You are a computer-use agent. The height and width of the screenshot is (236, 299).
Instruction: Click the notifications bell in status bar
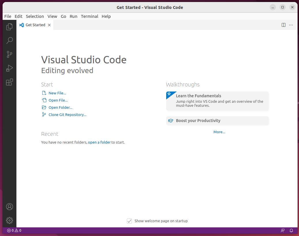pos(291,231)
